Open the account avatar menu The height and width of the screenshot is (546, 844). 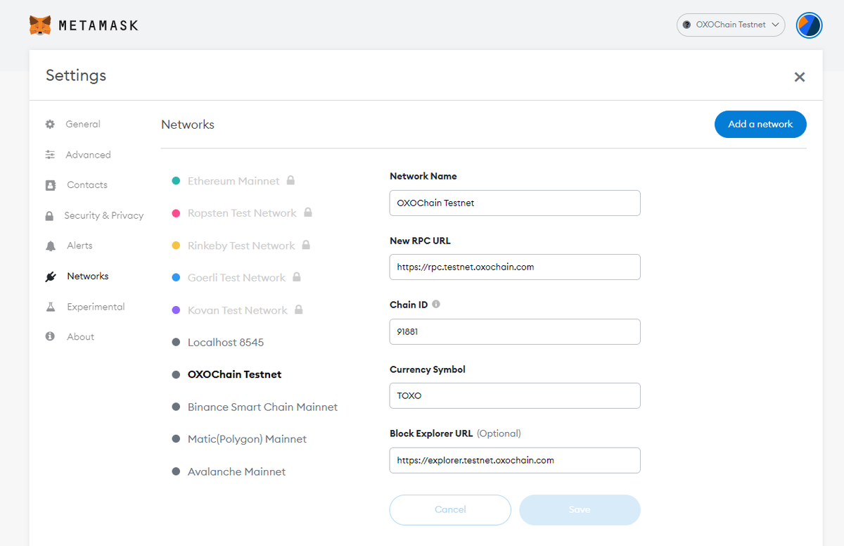[809, 25]
